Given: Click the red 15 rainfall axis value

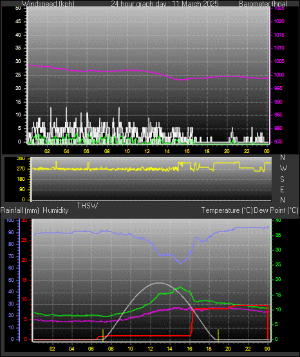Looking at the screenshot, I should coord(24,280).
